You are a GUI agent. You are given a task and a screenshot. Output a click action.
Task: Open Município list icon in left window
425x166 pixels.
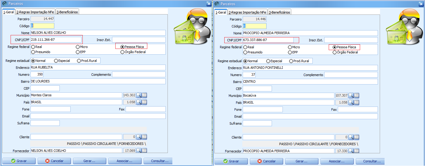point(144,95)
